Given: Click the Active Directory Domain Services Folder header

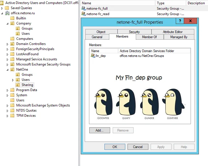Looking at the screenshot, I should click(x=154, y=51).
